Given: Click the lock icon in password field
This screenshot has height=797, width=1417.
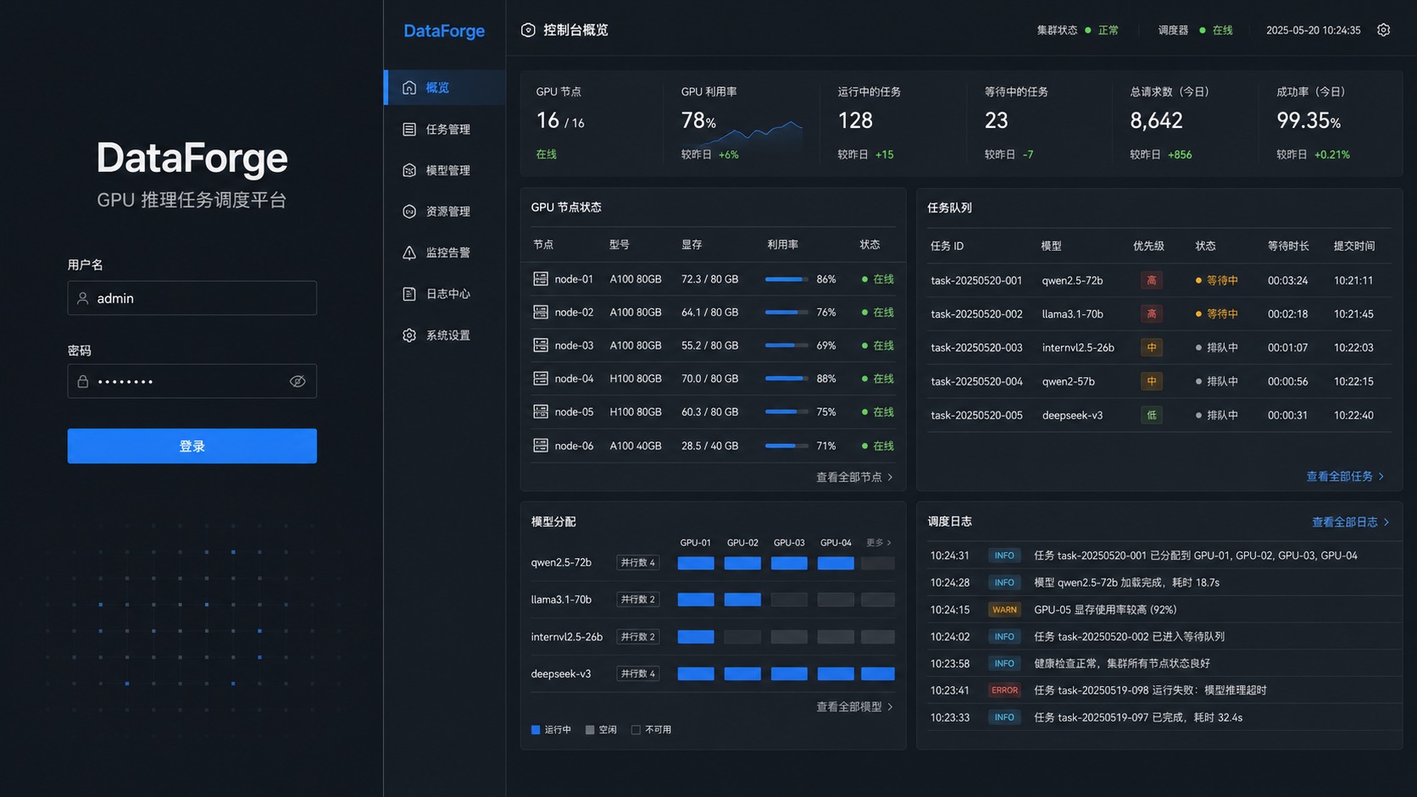Looking at the screenshot, I should coord(83,381).
